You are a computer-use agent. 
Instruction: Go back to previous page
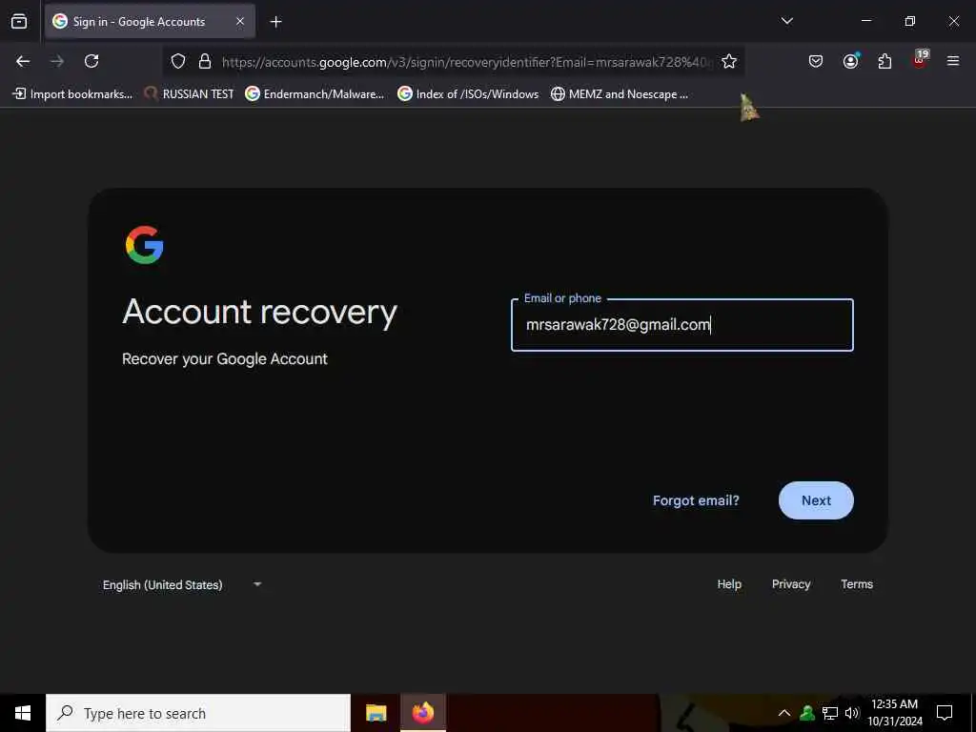click(x=23, y=61)
